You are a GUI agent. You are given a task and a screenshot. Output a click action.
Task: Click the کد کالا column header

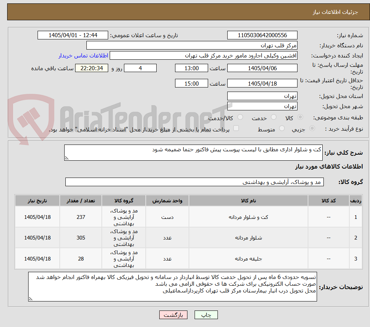pyautogui.click(x=328, y=200)
